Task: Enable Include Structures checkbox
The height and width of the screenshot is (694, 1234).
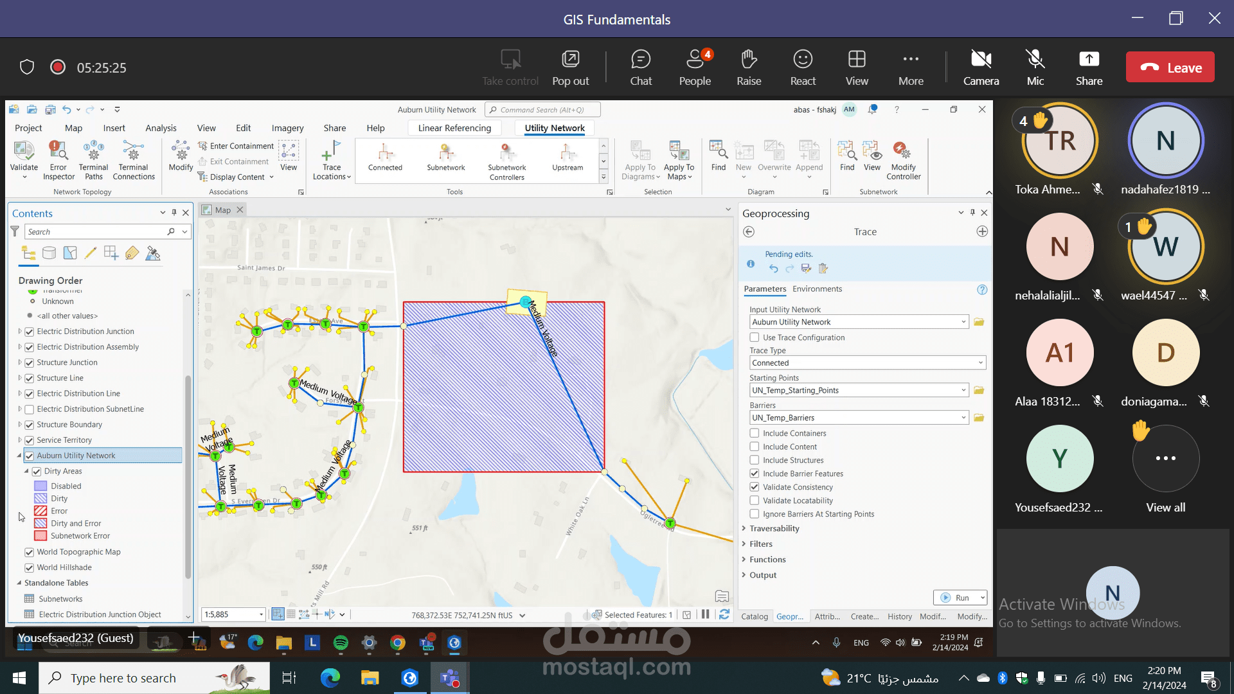Action: click(x=755, y=460)
